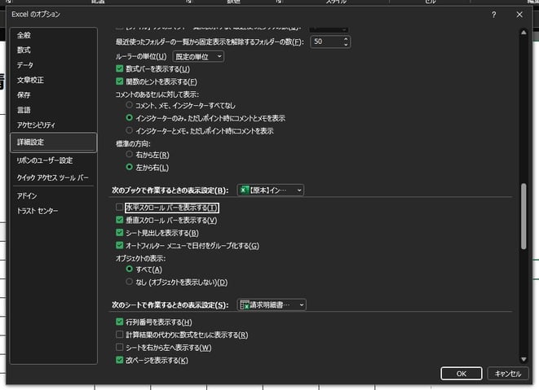Select the アドイン category
Screen dimensions: 539x390
pos(27,195)
